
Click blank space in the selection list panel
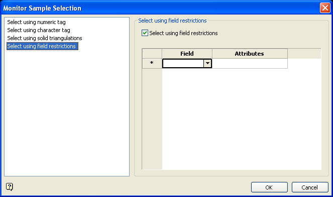tap(67, 112)
